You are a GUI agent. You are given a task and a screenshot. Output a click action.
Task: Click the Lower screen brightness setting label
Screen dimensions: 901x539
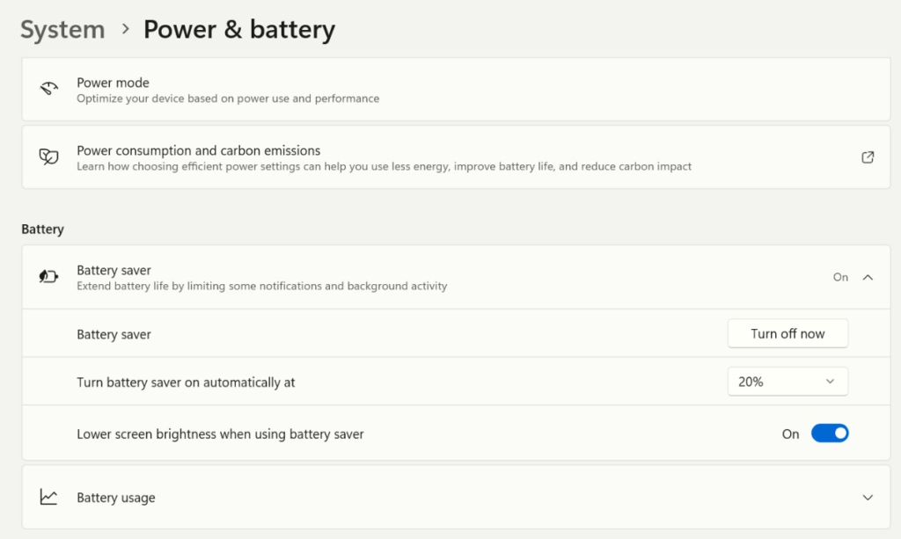pos(220,433)
